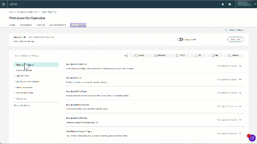Expand Auto Update Rollout Priority setting

pos(240,106)
